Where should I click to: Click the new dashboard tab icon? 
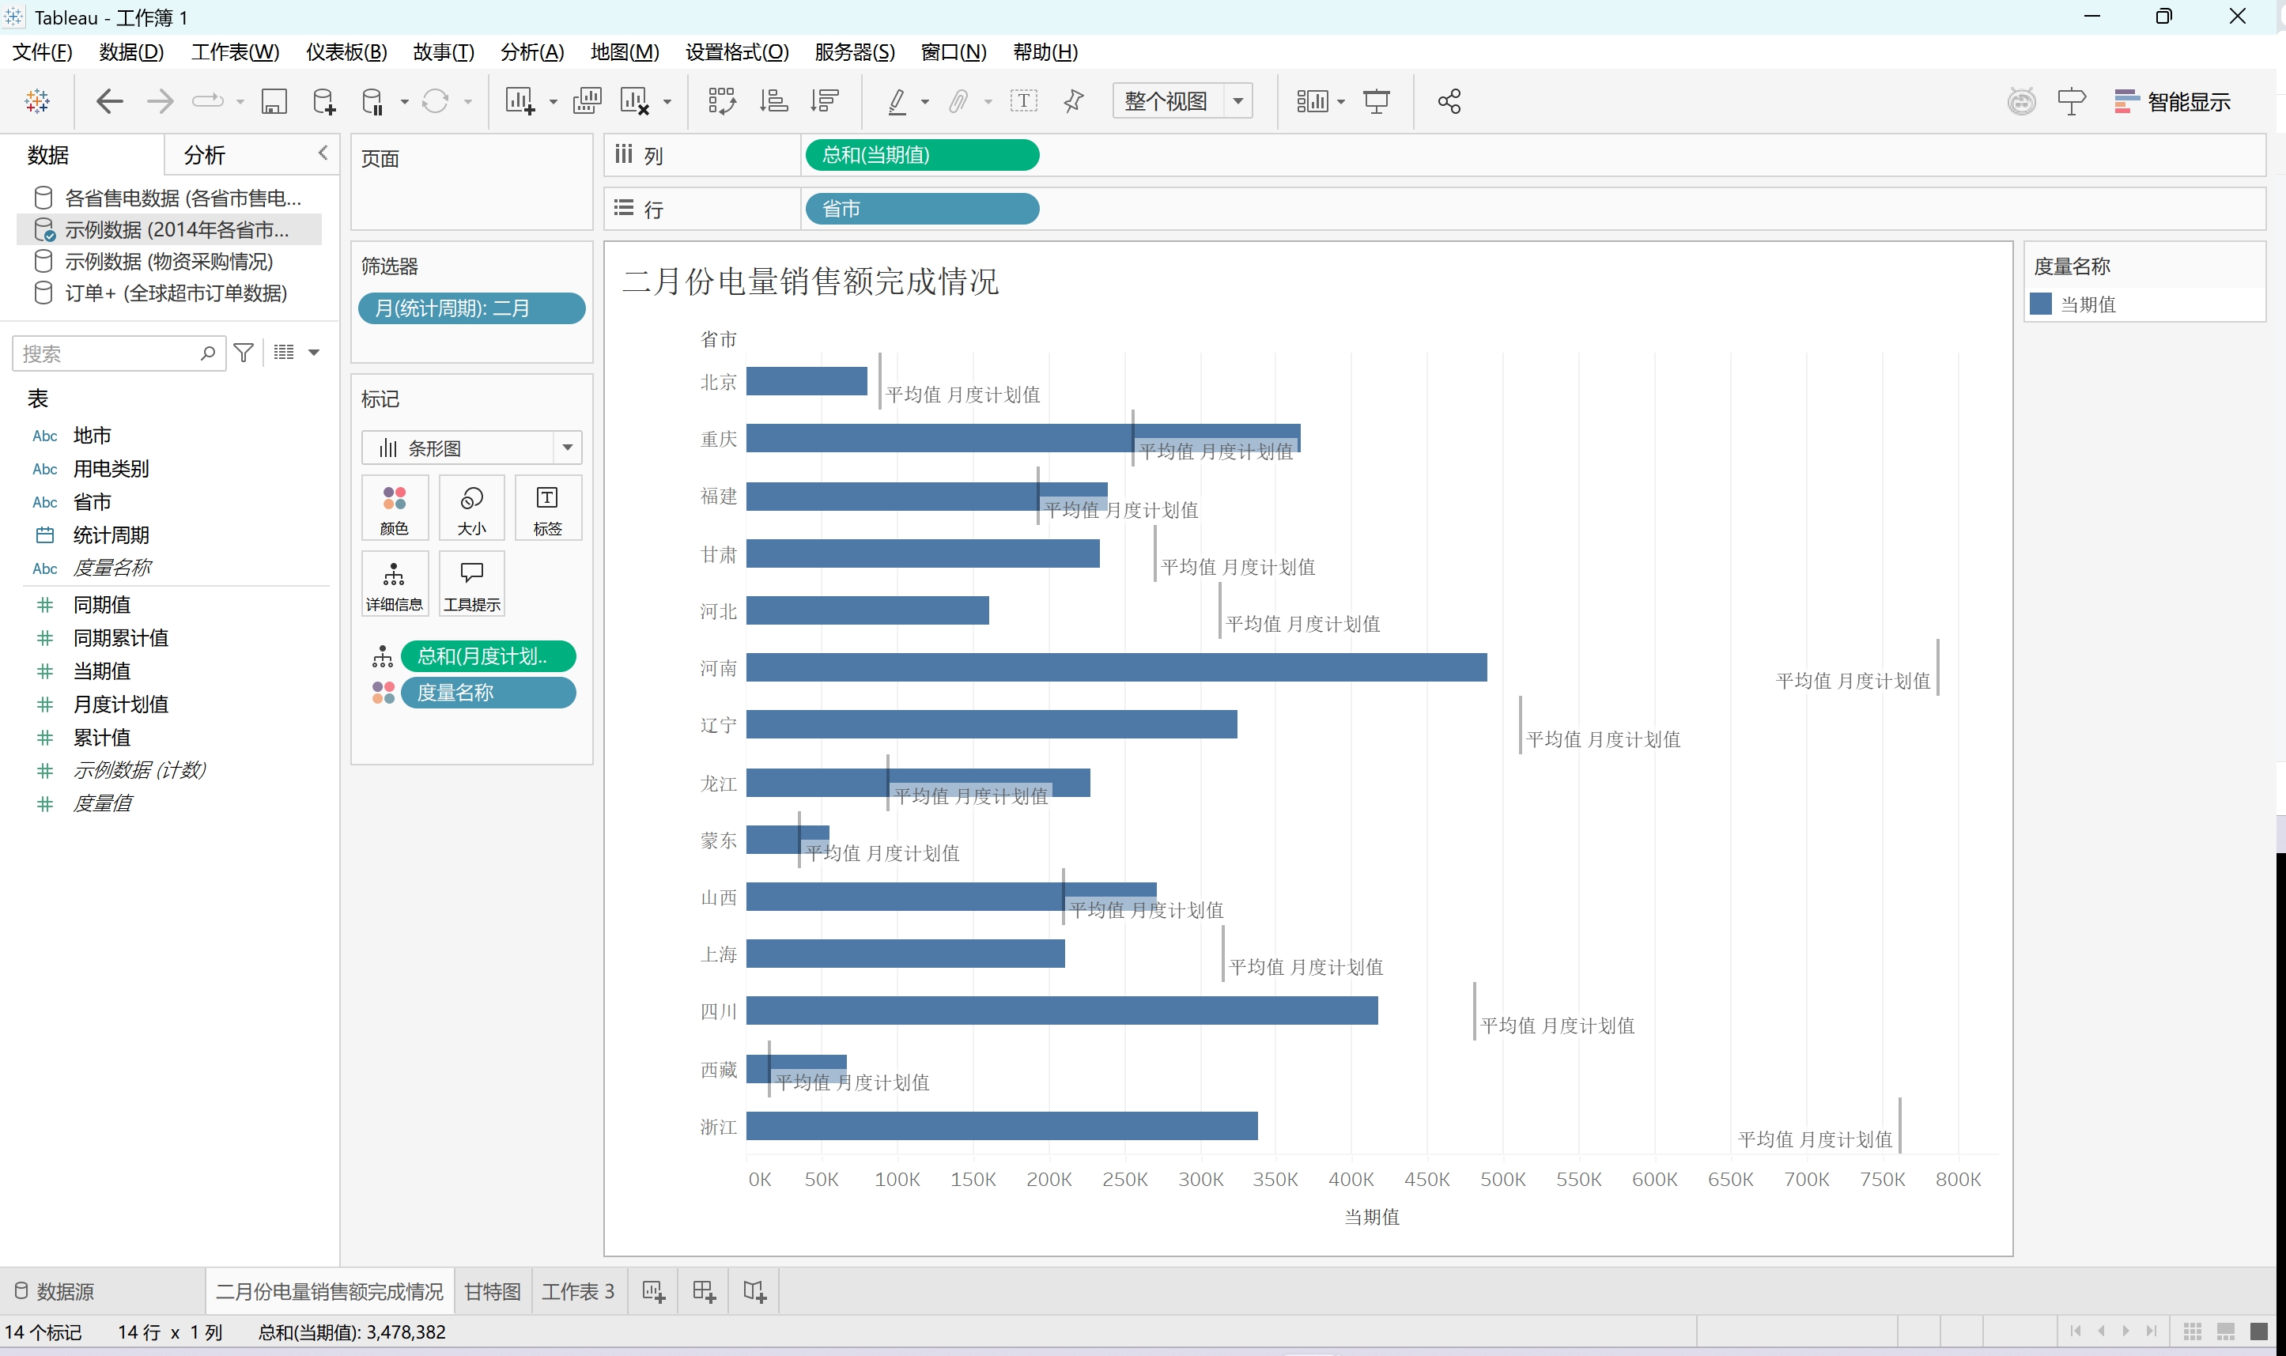click(x=704, y=1291)
